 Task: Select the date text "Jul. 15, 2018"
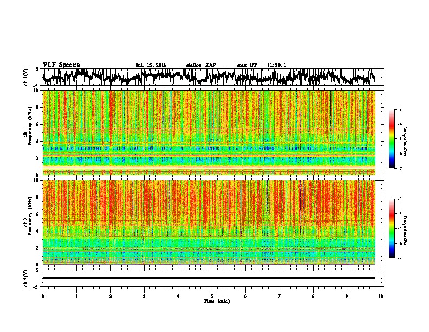(x=151, y=65)
